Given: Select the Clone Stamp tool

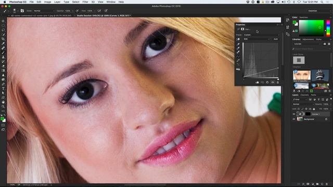Looking at the screenshot, I should [3, 57].
